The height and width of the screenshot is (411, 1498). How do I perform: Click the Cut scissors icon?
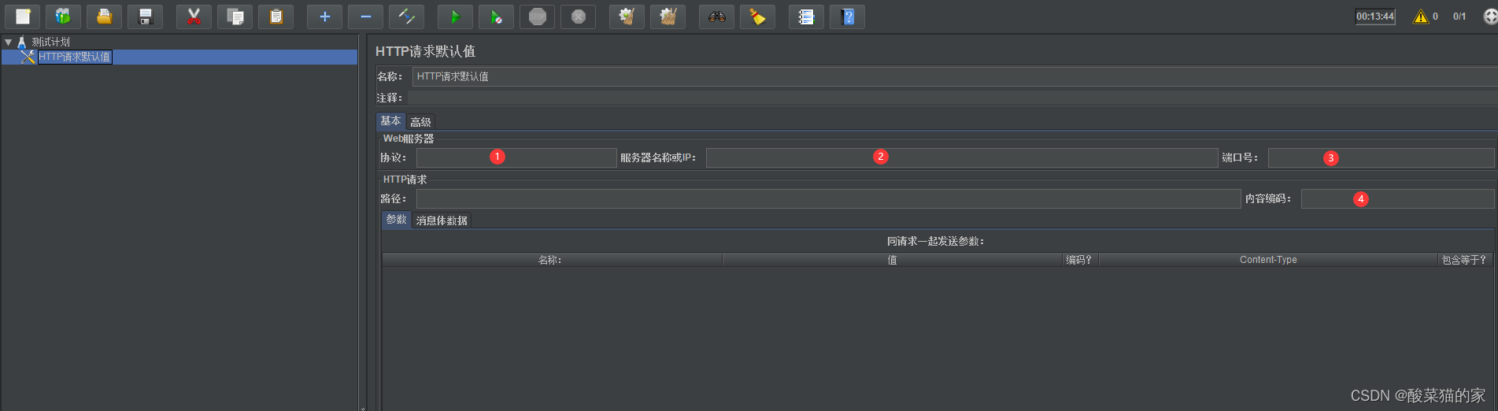194,17
